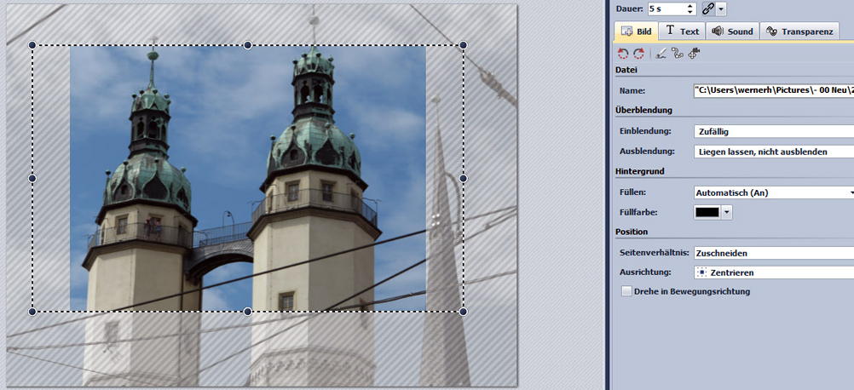This screenshot has width=854, height=390.
Task: Click the black Füllfarbe color swatch
Action: [x=707, y=212]
